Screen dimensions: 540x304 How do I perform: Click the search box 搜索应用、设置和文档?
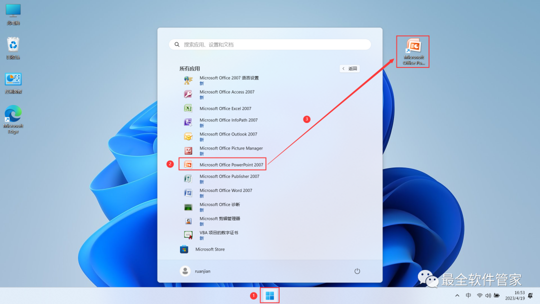(269, 44)
